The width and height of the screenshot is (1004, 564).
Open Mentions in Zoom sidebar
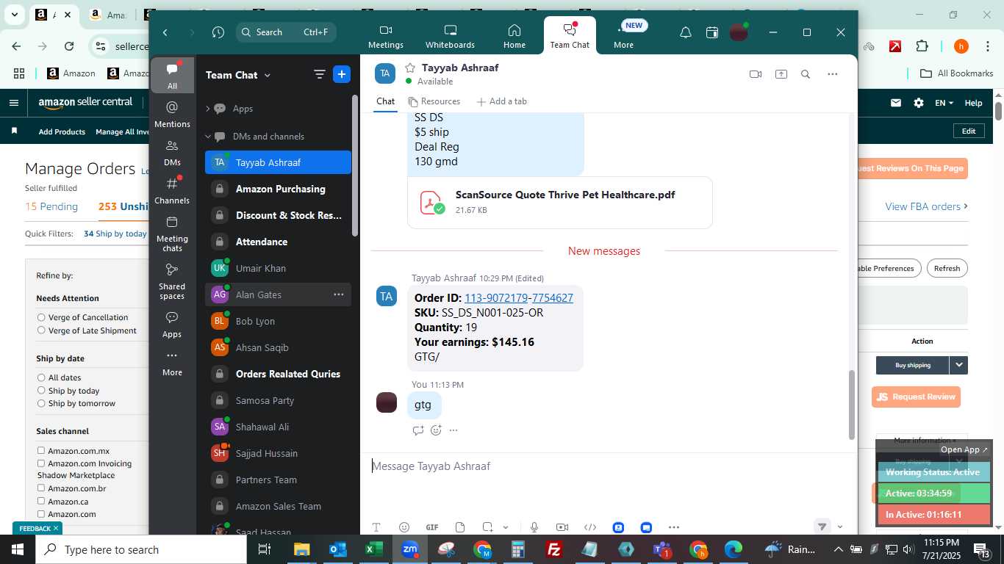(x=172, y=115)
